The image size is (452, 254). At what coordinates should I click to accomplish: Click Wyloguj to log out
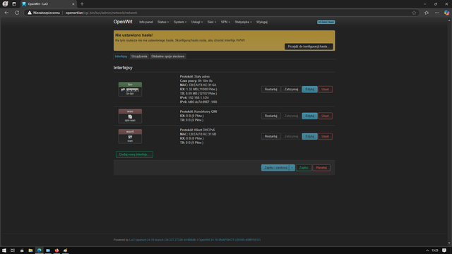[262, 22]
